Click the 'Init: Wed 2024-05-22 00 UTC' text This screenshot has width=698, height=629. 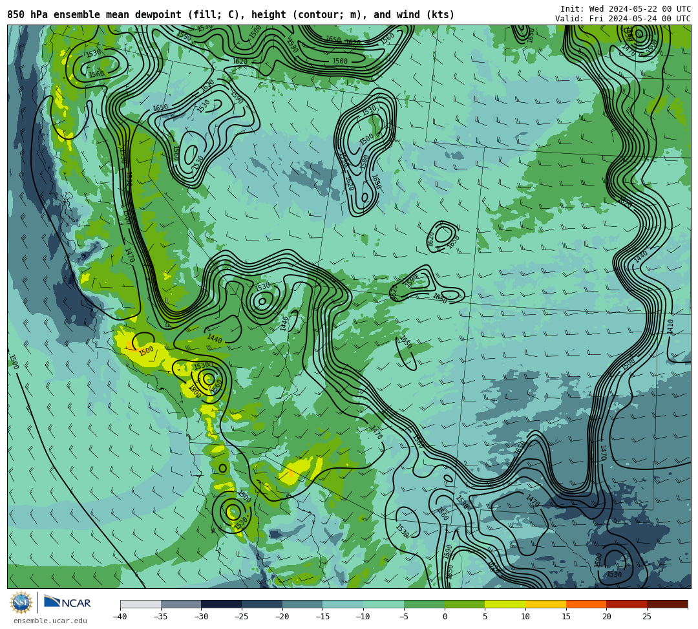(626, 9)
